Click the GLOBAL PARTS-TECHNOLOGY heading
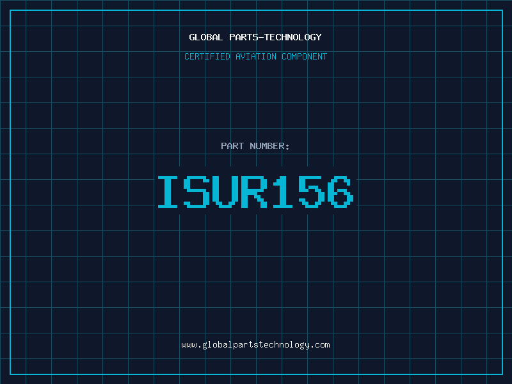The width and height of the screenshot is (512, 384). 255,37
